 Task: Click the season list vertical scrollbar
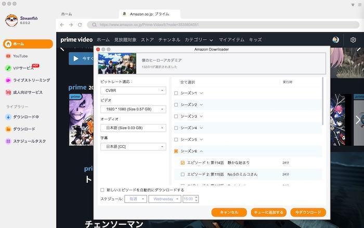tap(323, 101)
